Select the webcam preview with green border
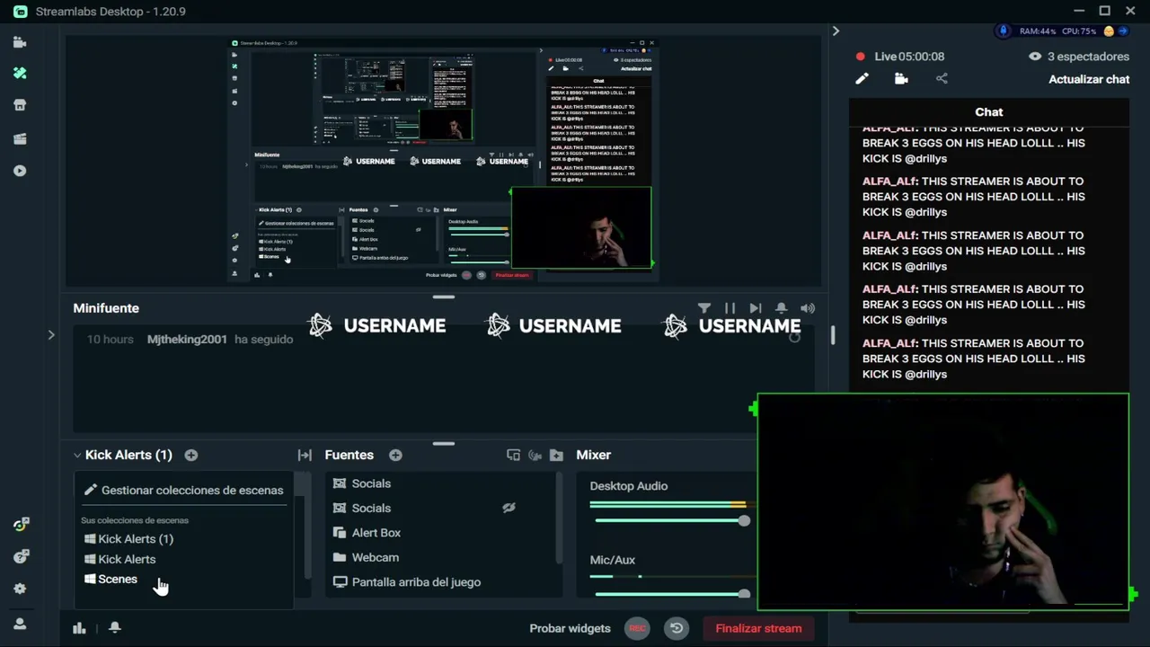 point(942,502)
